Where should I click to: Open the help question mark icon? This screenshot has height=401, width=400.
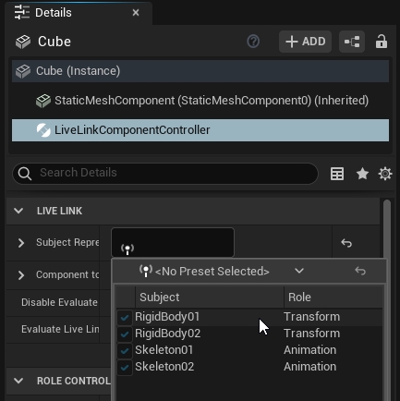click(253, 42)
